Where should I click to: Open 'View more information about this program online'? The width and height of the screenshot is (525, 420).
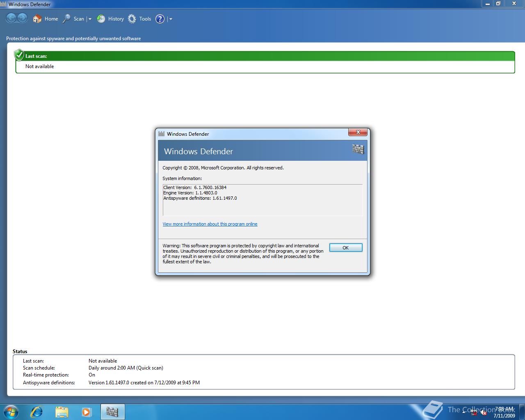coord(210,224)
